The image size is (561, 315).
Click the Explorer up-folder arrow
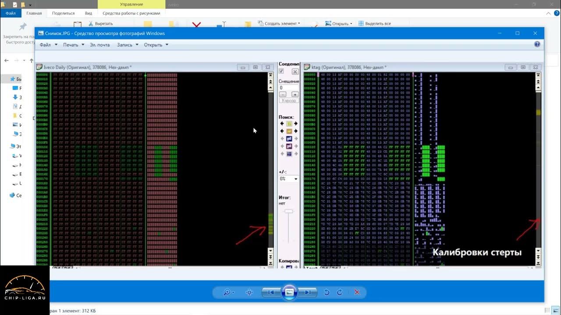32,60
